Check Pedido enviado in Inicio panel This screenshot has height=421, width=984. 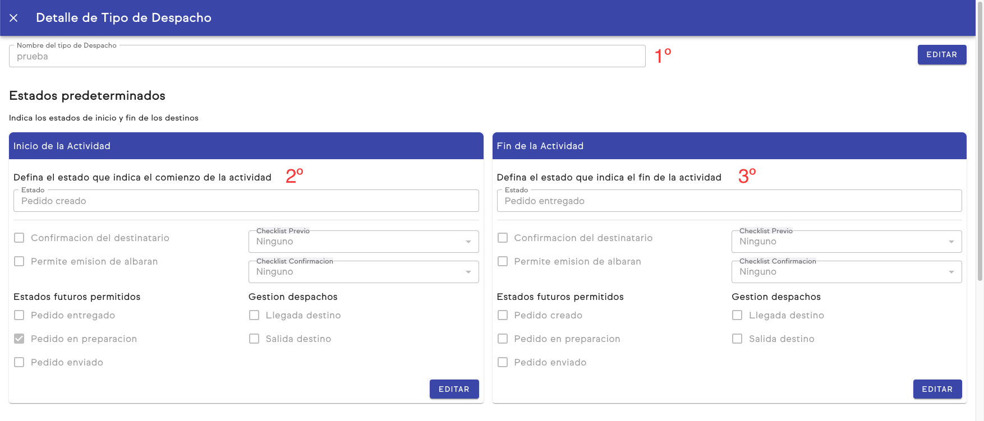point(19,362)
